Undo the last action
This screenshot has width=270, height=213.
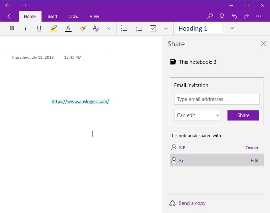(234, 16)
